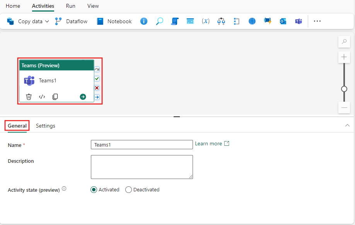Viewport: 355px width, 225px height.
Task: Switch to the Settings tab
Action: coord(46,126)
